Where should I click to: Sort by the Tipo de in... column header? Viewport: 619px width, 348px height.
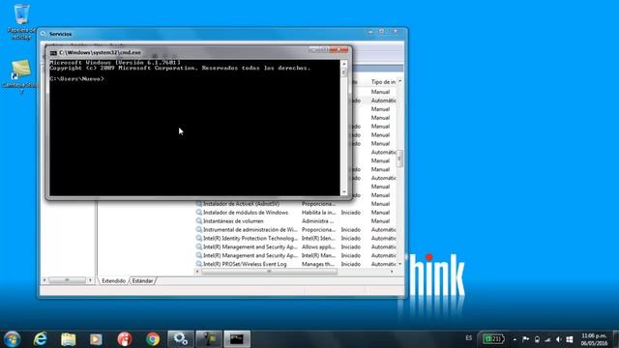point(383,82)
